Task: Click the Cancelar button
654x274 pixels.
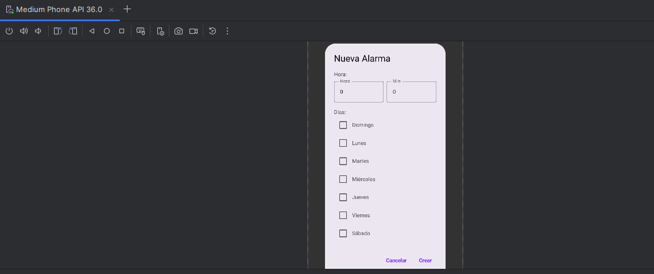Action: pos(396,260)
